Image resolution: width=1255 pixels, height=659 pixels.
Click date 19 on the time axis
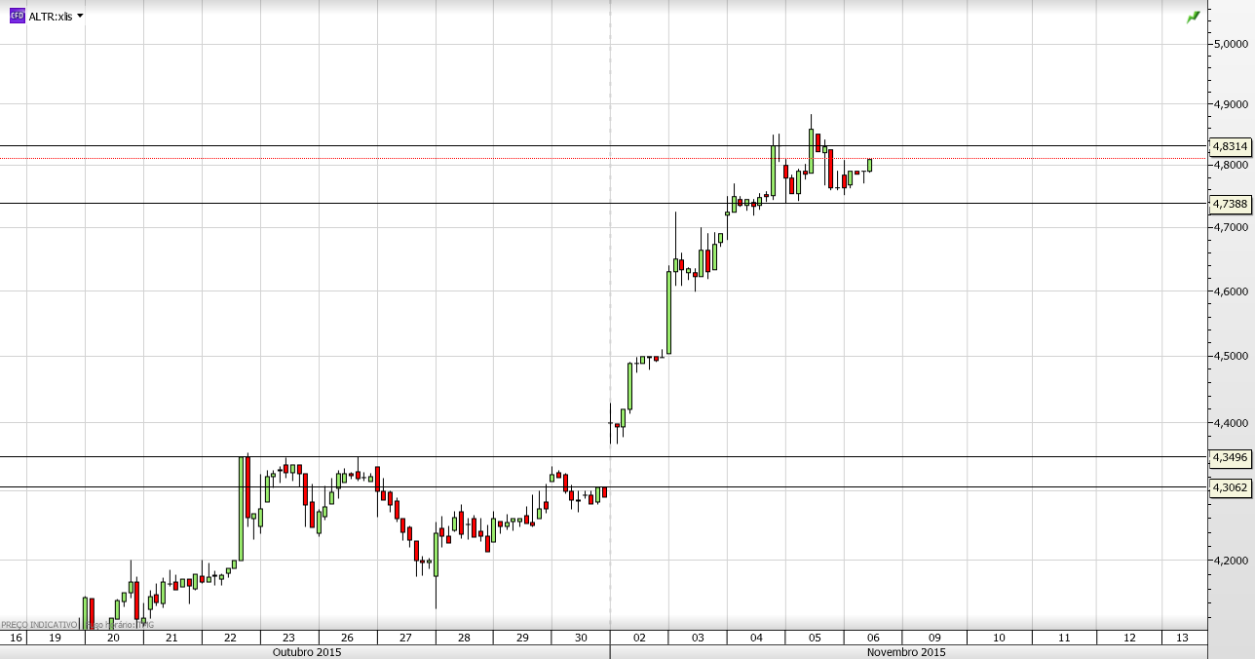click(55, 638)
